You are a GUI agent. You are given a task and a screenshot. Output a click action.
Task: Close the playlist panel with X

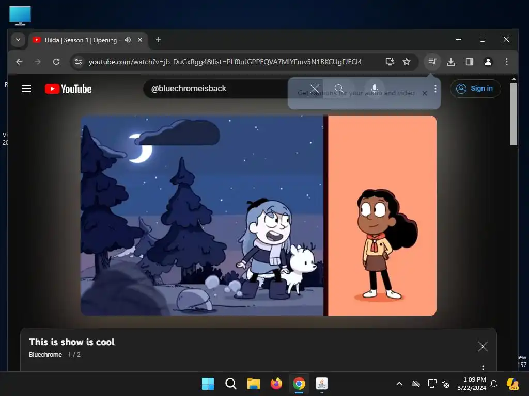coord(483,346)
